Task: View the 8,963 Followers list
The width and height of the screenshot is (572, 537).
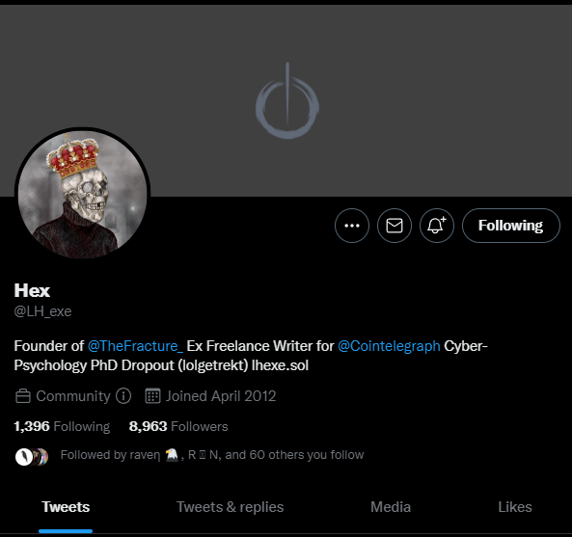Action: 178,426
